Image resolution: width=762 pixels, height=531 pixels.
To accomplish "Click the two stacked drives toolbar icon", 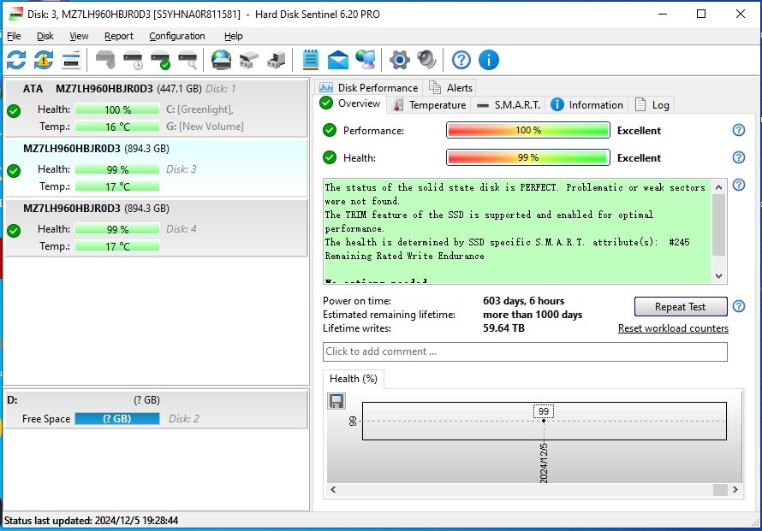I will point(249,60).
